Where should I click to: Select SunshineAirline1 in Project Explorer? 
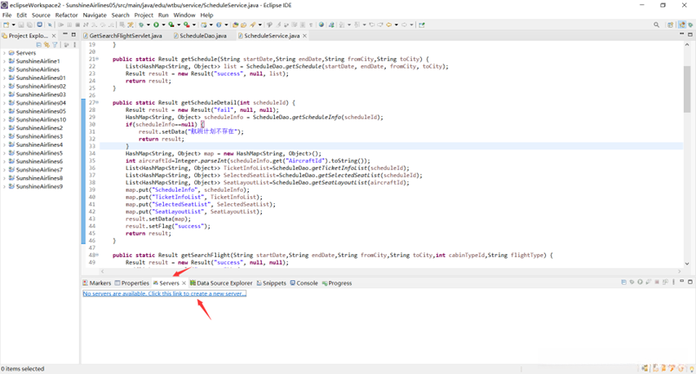tap(38, 61)
